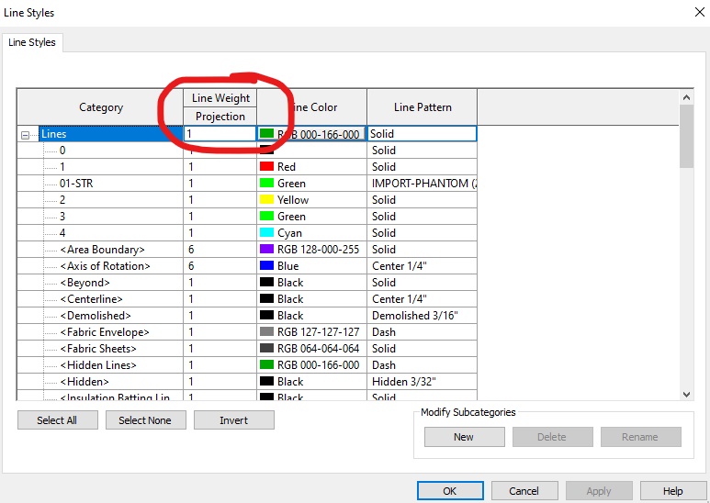Viewport: 710px width, 503px height.
Task: Open purple swatch for Area Boundary
Action: tap(266, 250)
